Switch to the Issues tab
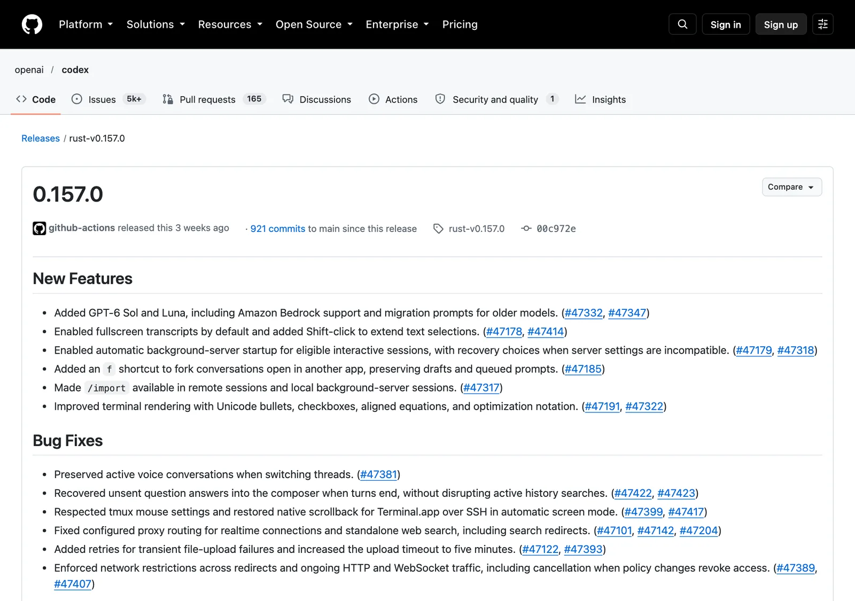 [x=108, y=99]
